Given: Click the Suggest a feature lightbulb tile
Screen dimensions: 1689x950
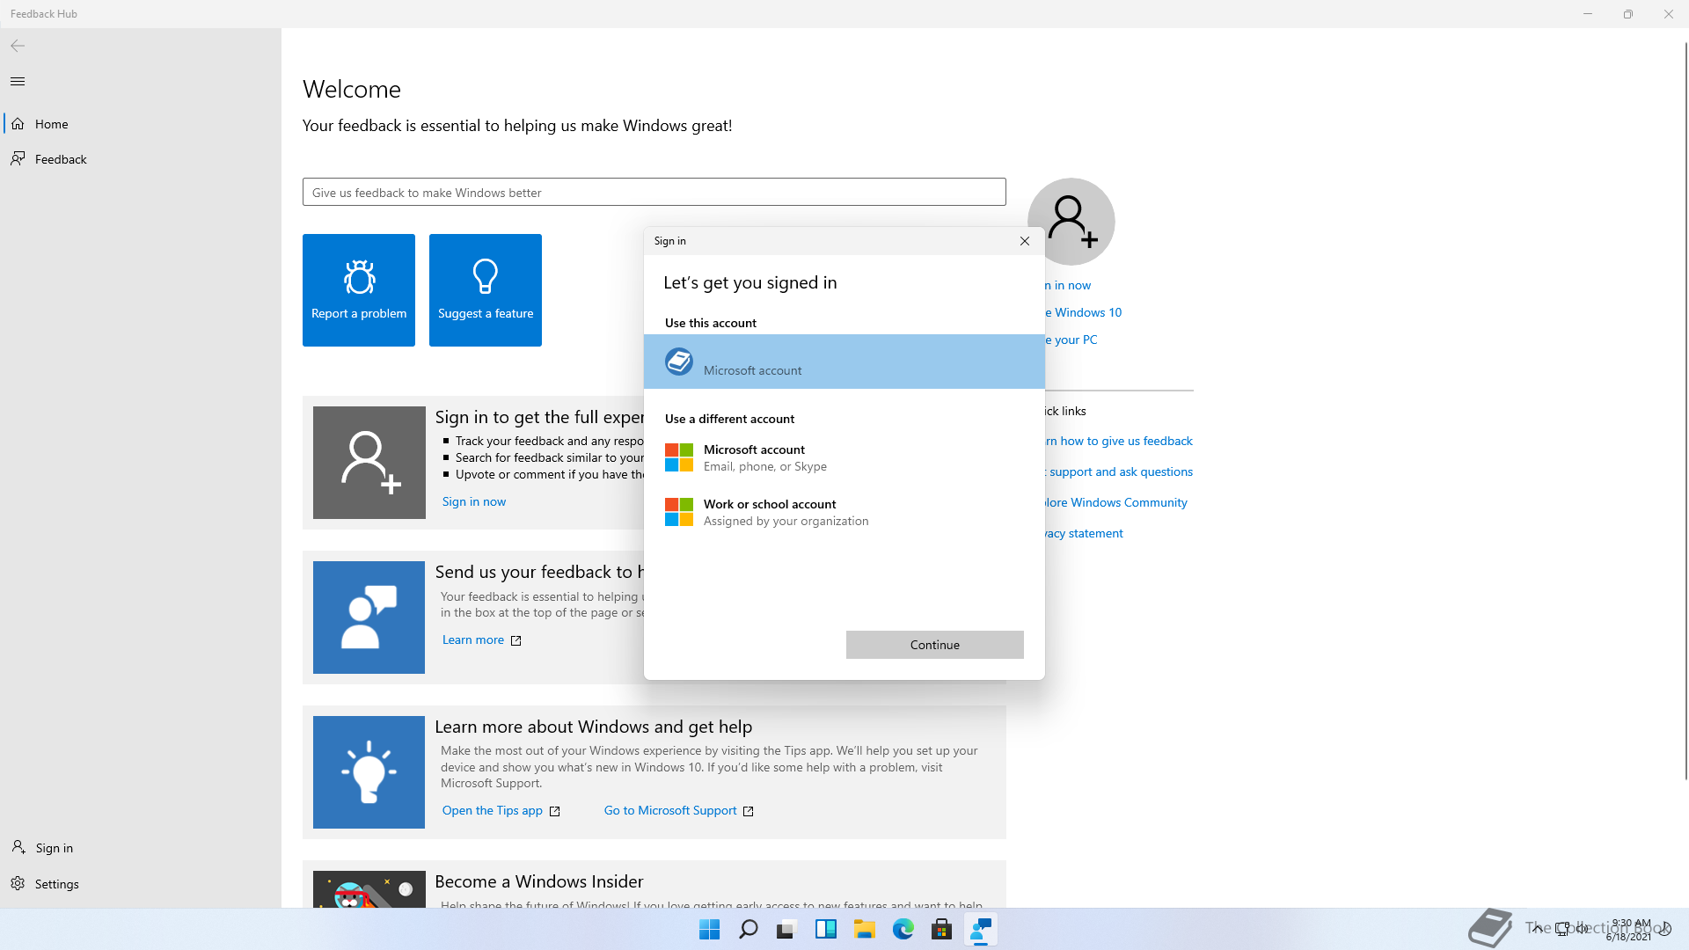Looking at the screenshot, I should [x=485, y=289].
